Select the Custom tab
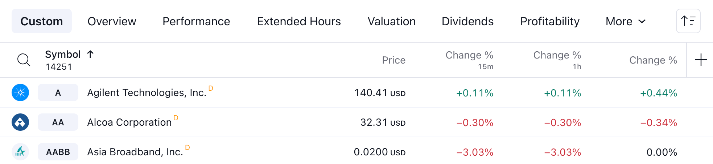The height and width of the screenshot is (164, 713). (42, 21)
